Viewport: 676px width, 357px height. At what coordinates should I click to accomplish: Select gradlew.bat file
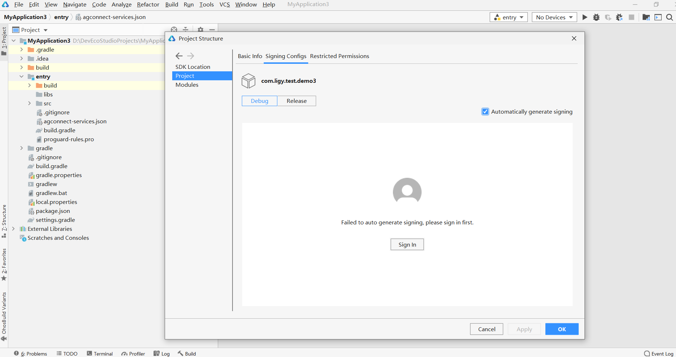tap(51, 193)
